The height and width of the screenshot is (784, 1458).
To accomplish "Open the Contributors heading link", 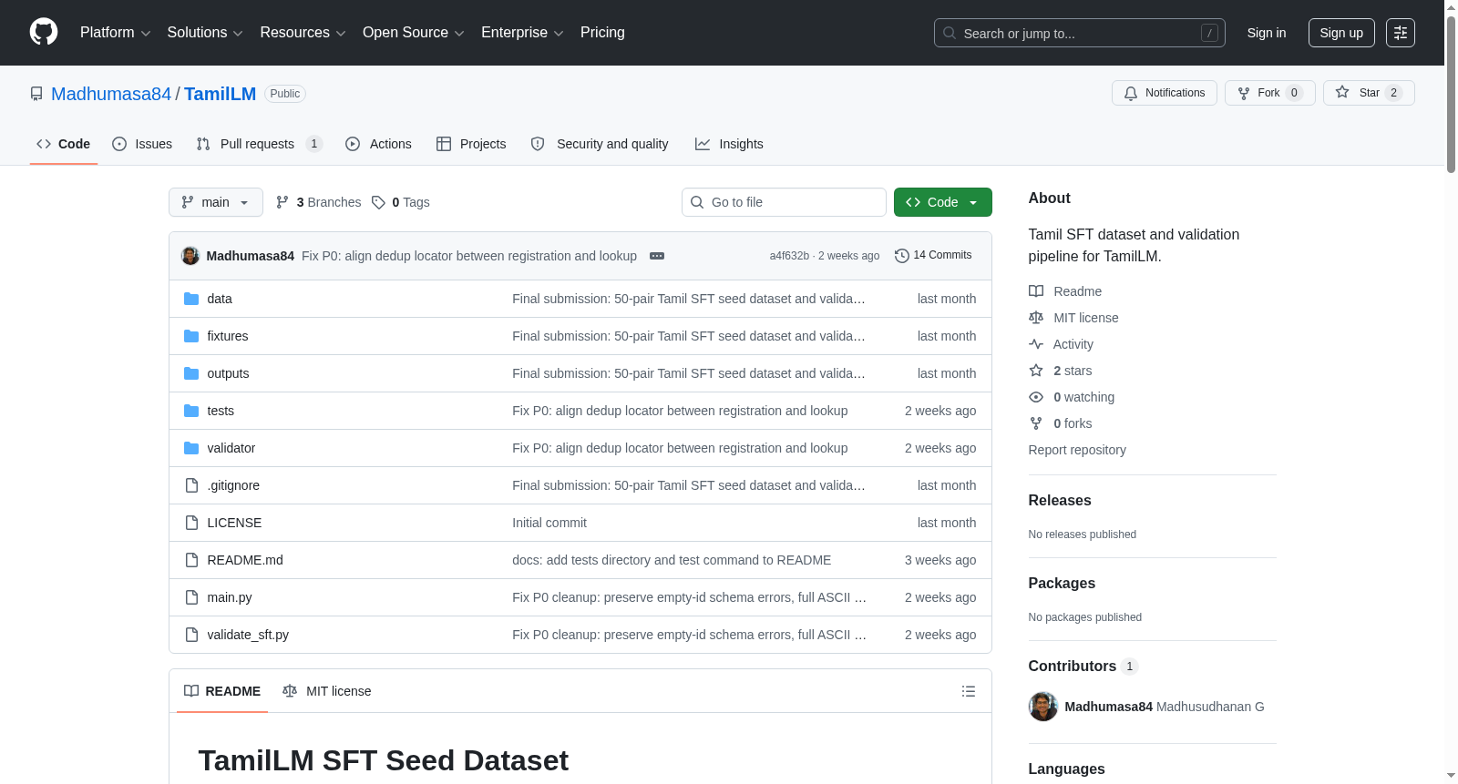I will click(x=1083, y=667).
